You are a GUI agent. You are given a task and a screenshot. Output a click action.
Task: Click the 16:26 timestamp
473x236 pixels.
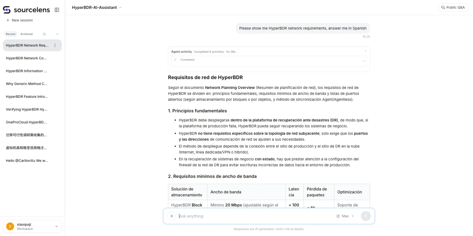click(x=366, y=37)
